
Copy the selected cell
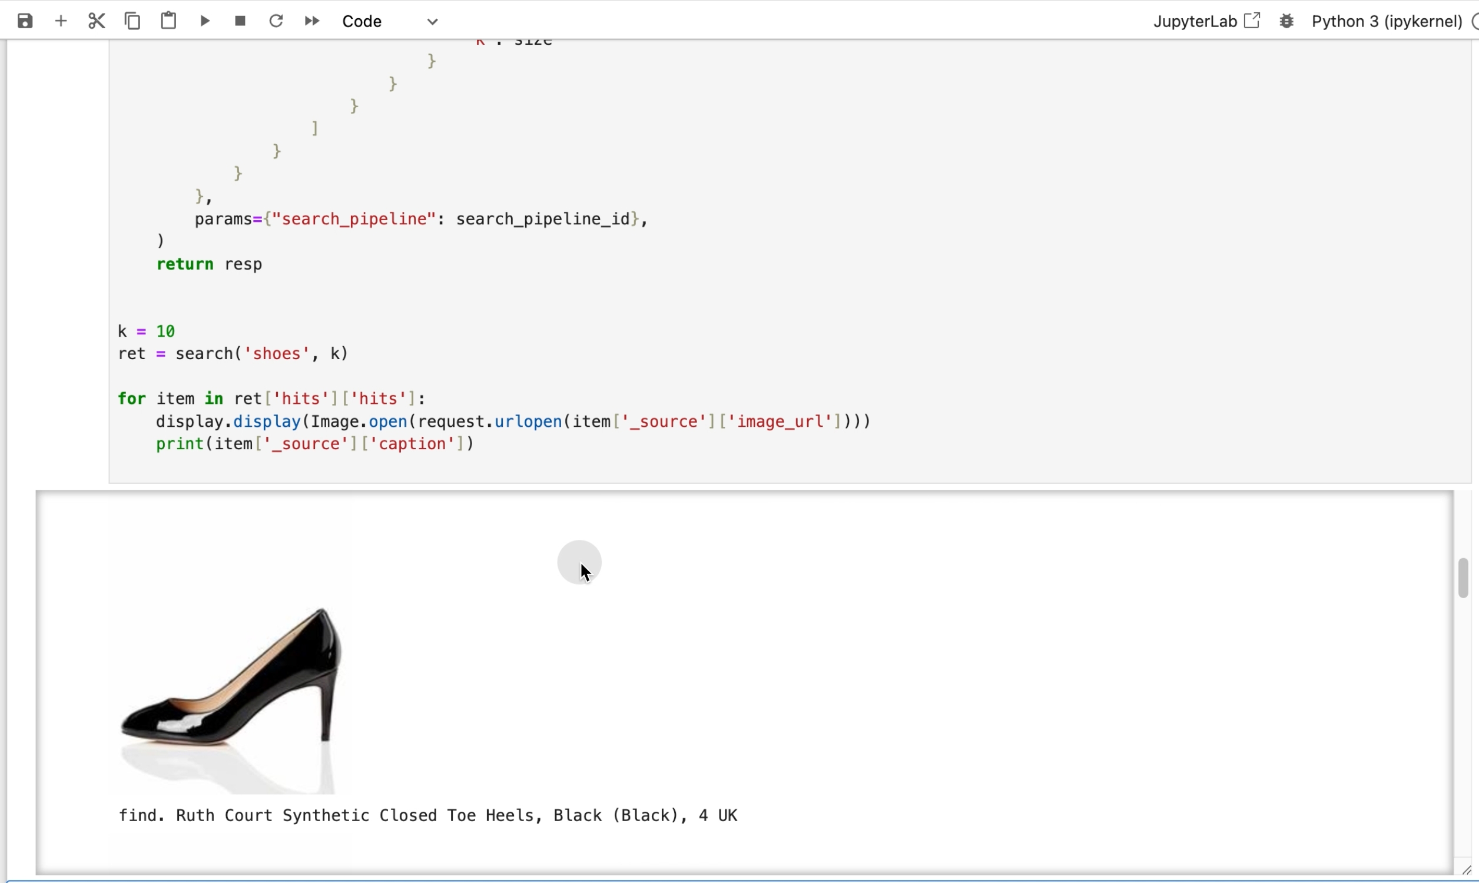(x=132, y=21)
